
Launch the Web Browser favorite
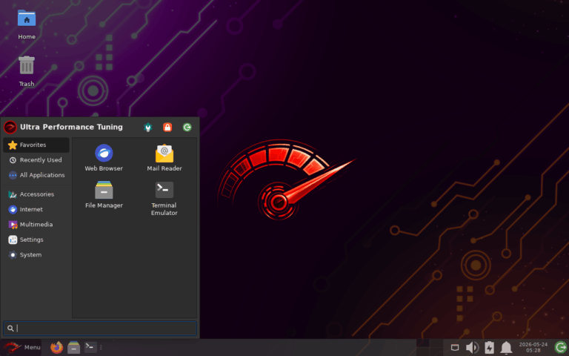104,158
